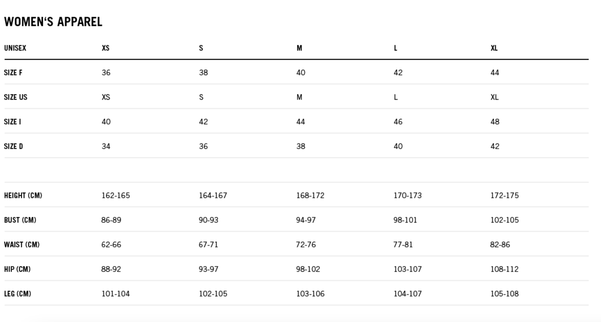Click the SIZE F row label
Image resolution: width=601 pixels, height=322 pixels.
tap(13, 73)
